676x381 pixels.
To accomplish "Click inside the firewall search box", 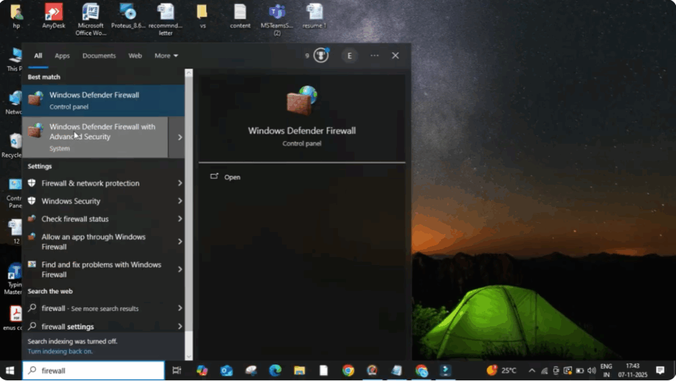I will coord(92,370).
